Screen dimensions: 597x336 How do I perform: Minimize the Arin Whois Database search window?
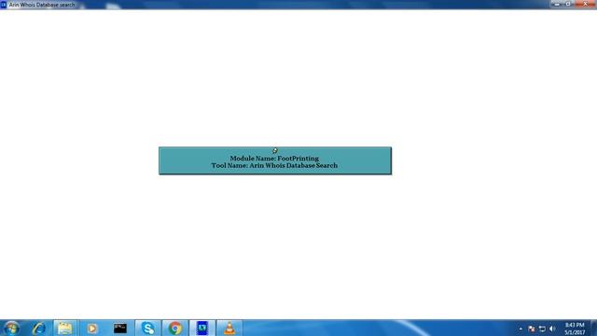pos(557,4)
